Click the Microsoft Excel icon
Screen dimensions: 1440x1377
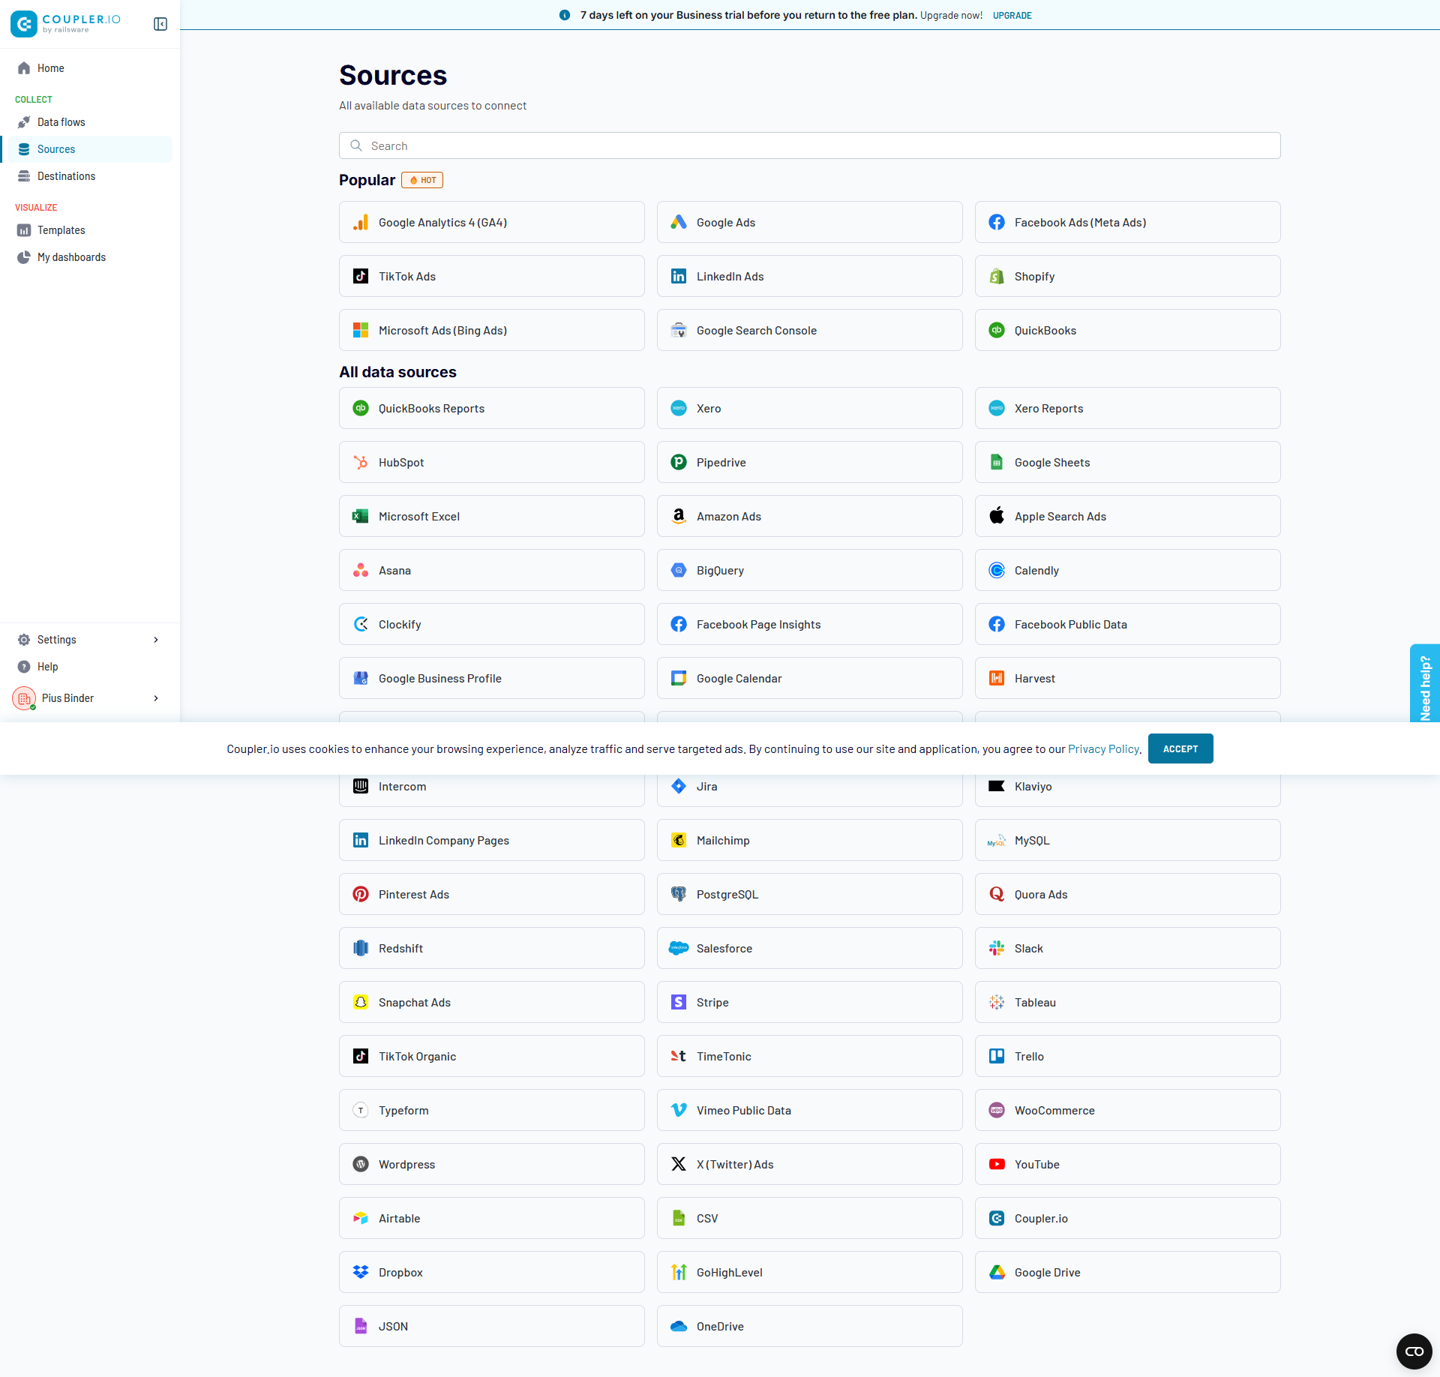361,517
